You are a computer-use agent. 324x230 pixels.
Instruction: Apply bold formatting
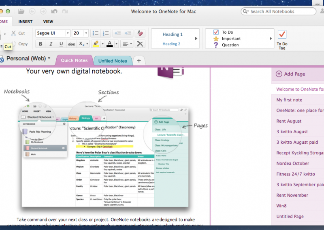click(x=41, y=44)
